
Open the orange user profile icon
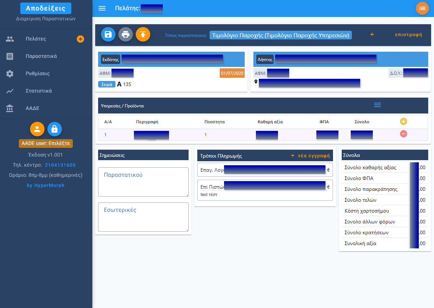tap(37, 129)
